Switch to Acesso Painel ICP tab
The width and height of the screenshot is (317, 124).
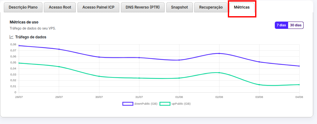(x=98, y=8)
